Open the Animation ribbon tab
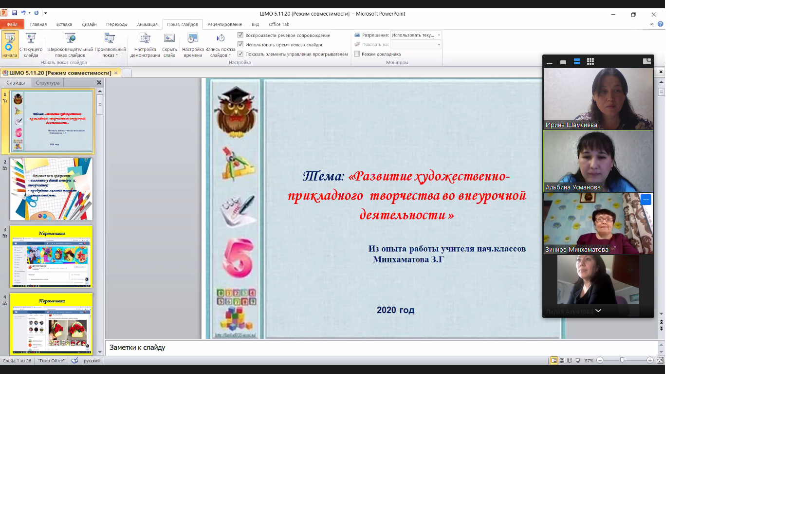The image size is (793, 516). 147,24
